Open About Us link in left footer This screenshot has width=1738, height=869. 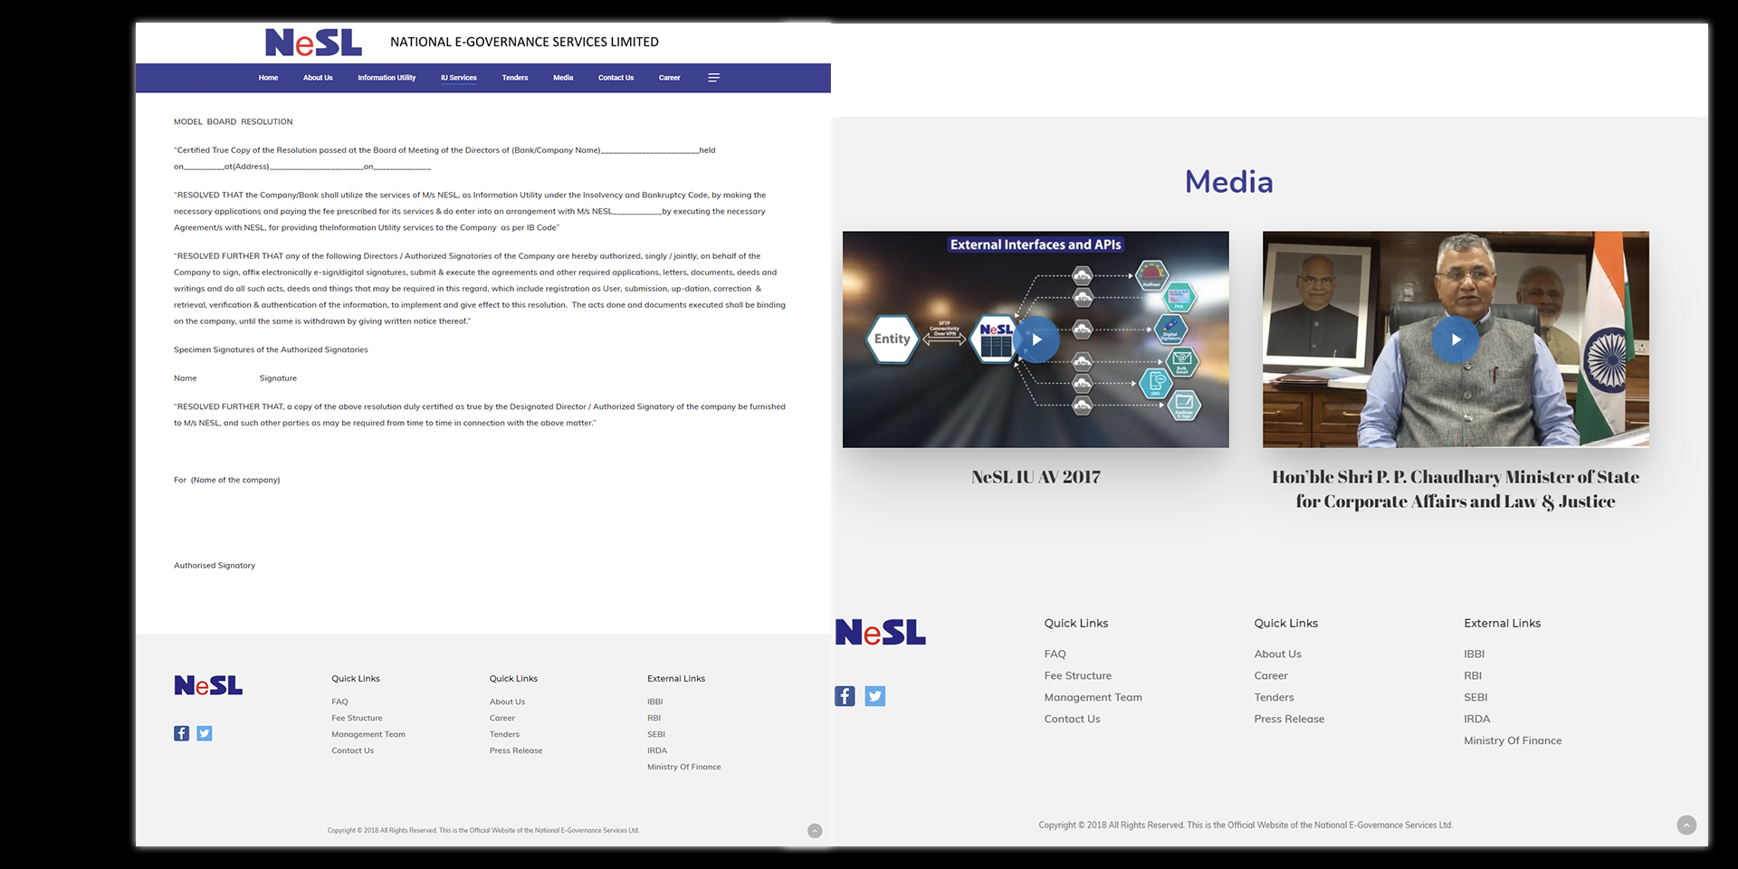507,702
